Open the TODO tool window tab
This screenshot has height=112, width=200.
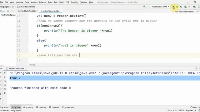tap(5, 107)
